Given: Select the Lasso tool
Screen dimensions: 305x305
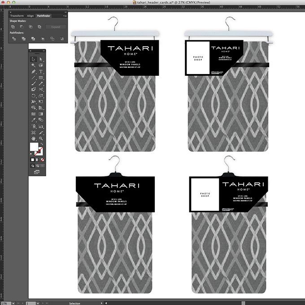Looking at the screenshot, I should 41,65.
